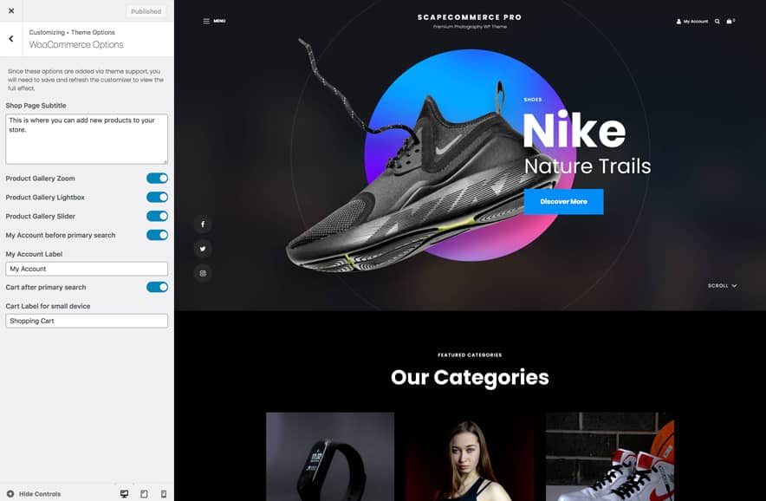Go back using the left chevron arrow
This screenshot has height=501, width=766.
pyautogui.click(x=11, y=39)
